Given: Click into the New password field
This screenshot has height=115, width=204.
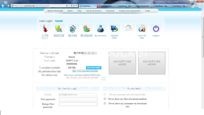Looking at the screenshot, I should (x=78, y=99).
